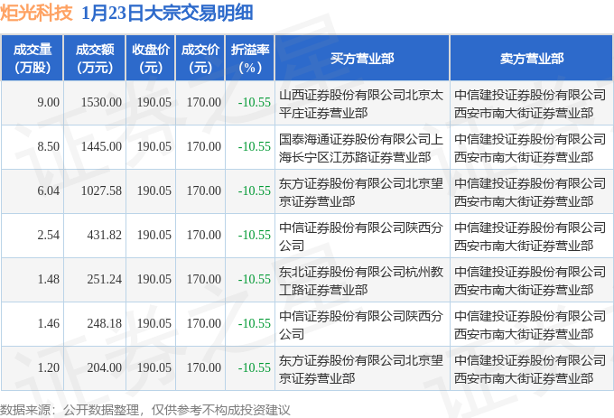Select the 买方营业部 column header
This screenshot has height=418, width=614.
362,59
